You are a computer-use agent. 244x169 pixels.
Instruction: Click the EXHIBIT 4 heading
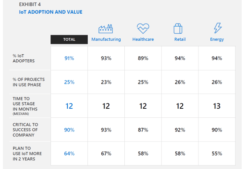point(30,4)
